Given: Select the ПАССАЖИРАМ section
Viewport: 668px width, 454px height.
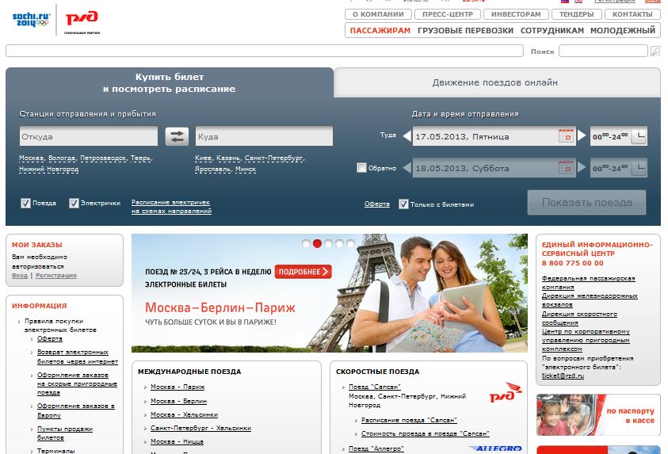Looking at the screenshot, I should pos(380,30).
